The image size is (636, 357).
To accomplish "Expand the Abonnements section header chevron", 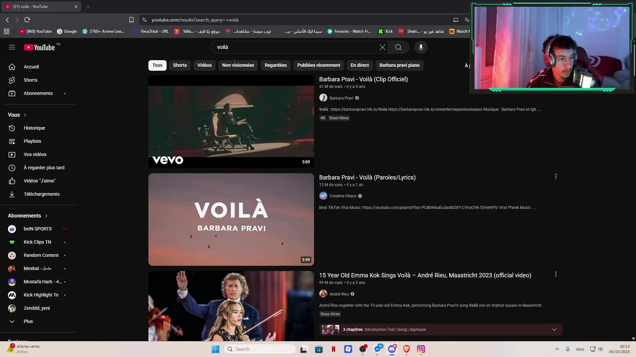I will (x=47, y=216).
